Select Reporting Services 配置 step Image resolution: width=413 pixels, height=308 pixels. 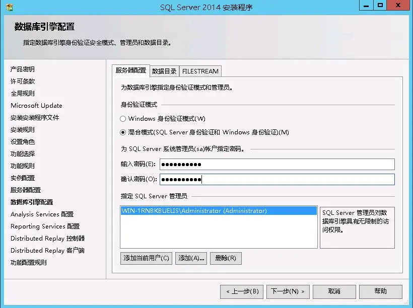click(x=45, y=226)
